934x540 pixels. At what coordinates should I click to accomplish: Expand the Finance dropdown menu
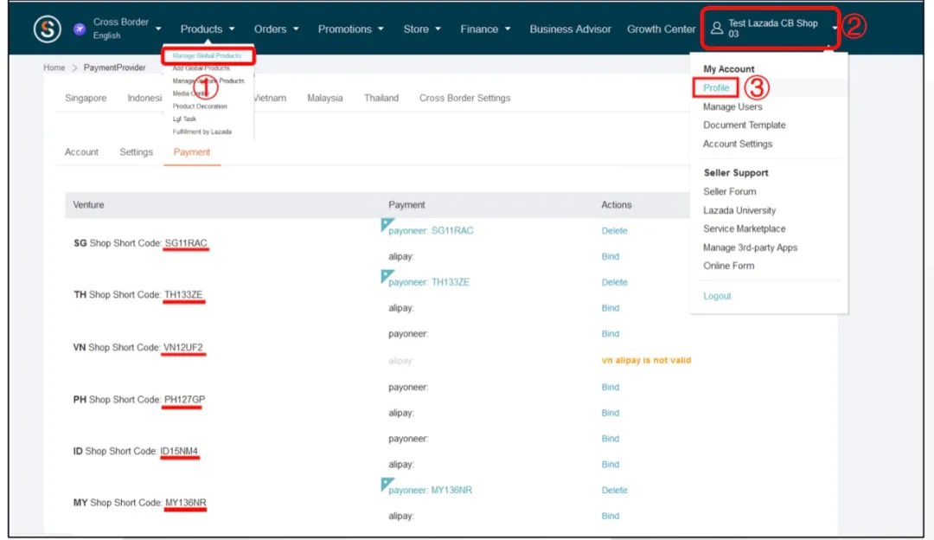(484, 29)
